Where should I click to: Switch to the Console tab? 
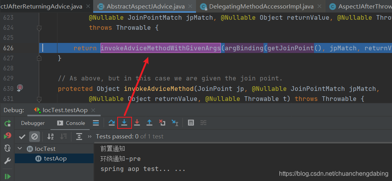coord(71,123)
